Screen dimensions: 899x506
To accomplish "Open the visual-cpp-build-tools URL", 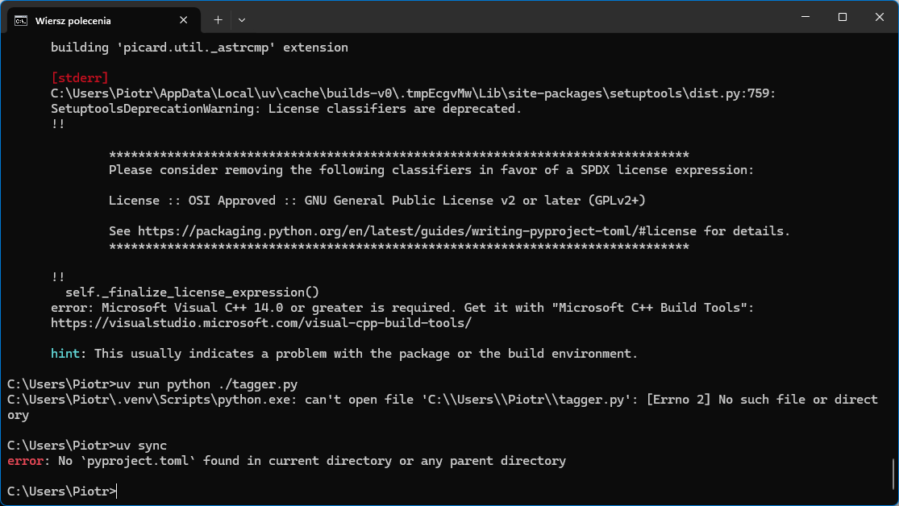I will tap(260, 323).
